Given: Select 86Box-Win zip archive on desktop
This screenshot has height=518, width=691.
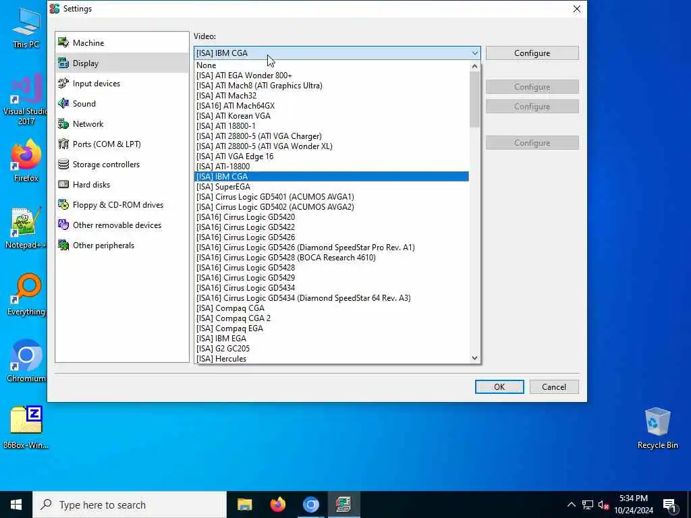Looking at the screenshot, I should point(26,427).
